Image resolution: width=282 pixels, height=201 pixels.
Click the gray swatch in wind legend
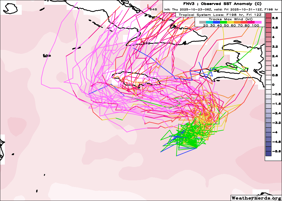pyautogui.click(x=203, y=22)
